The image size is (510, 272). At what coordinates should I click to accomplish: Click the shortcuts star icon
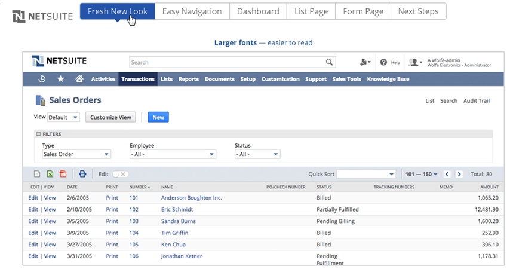[x=60, y=79]
